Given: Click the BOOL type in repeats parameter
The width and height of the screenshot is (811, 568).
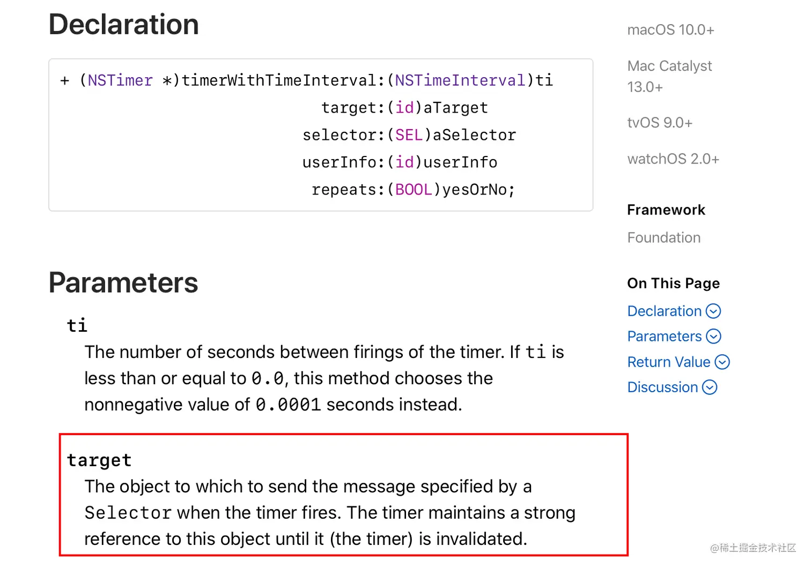Looking at the screenshot, I should (414, 190).
